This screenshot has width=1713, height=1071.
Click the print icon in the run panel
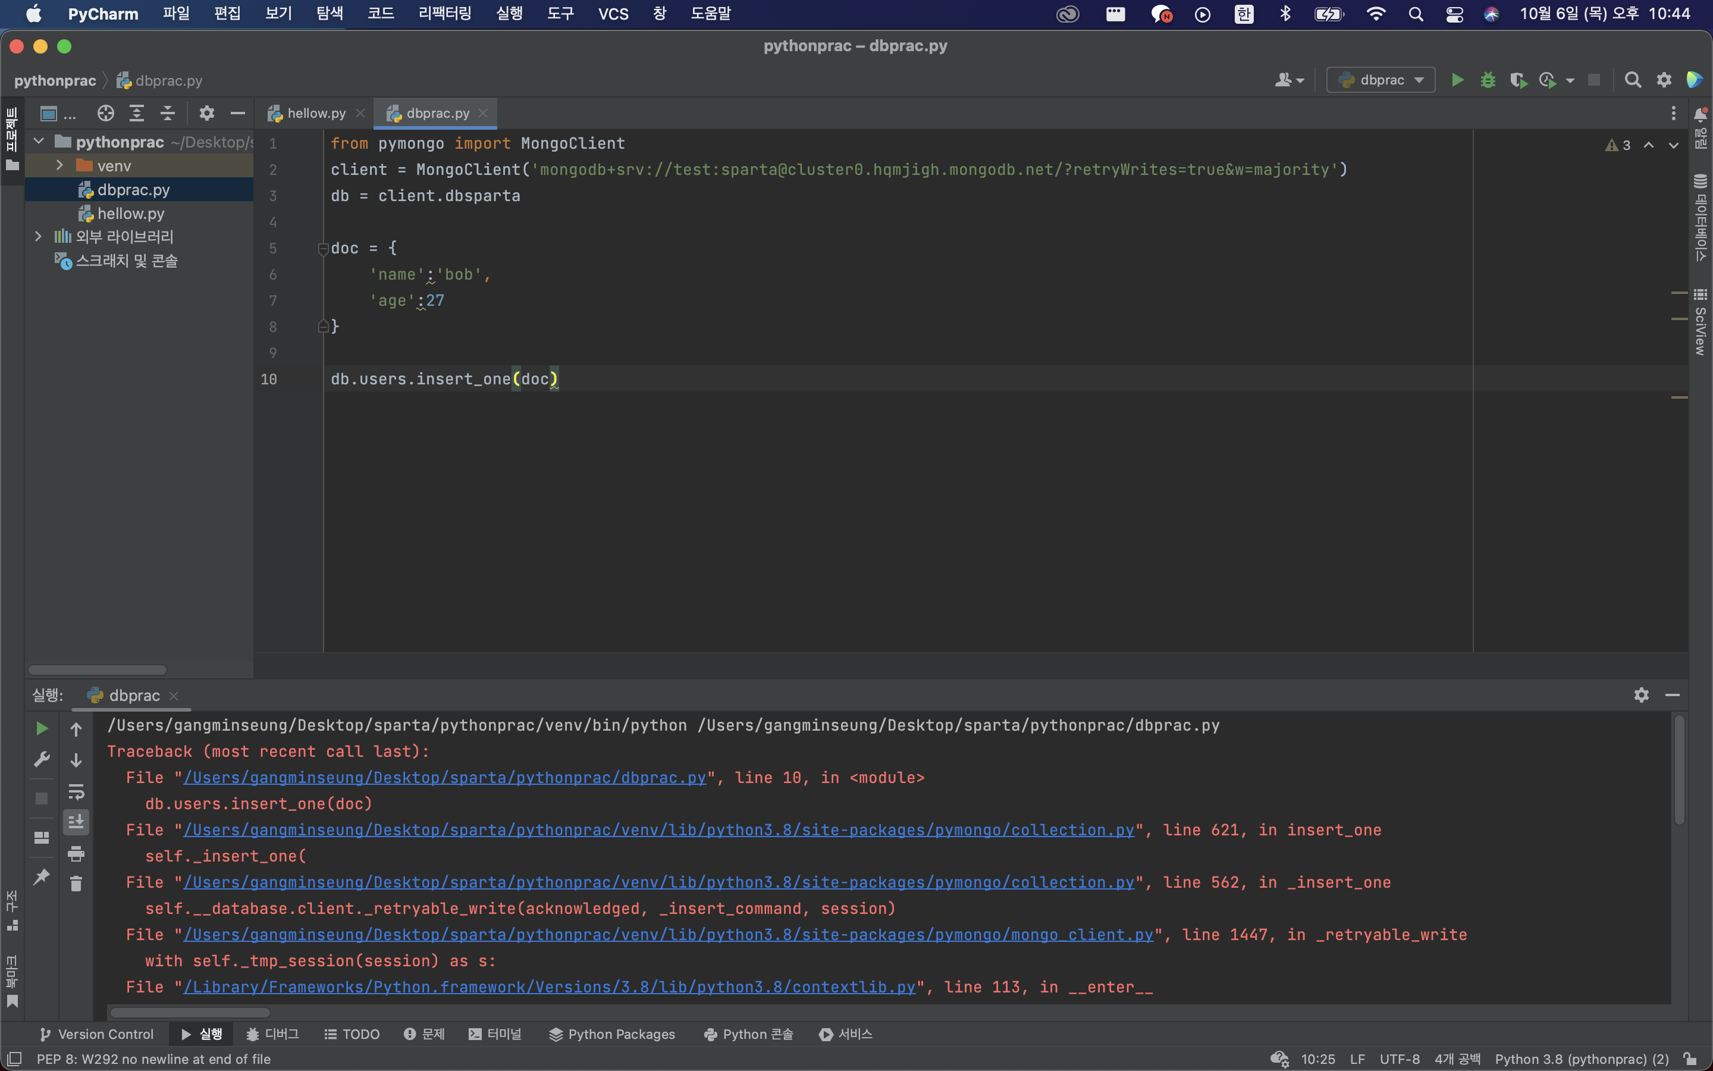76,854
